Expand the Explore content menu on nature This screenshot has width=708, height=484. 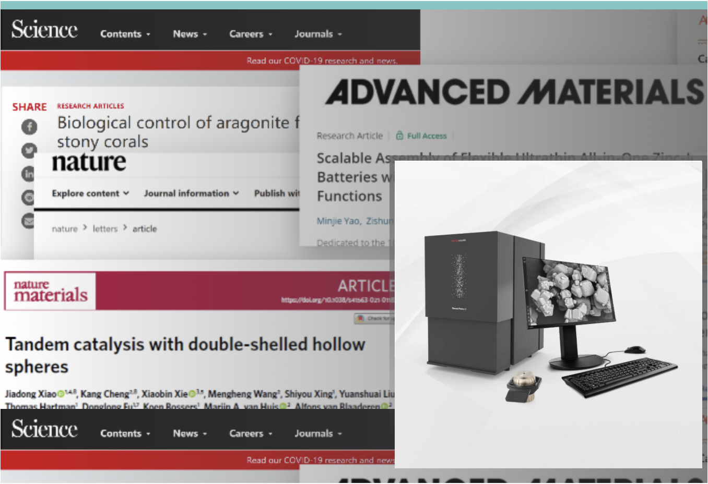click(90, 193)
